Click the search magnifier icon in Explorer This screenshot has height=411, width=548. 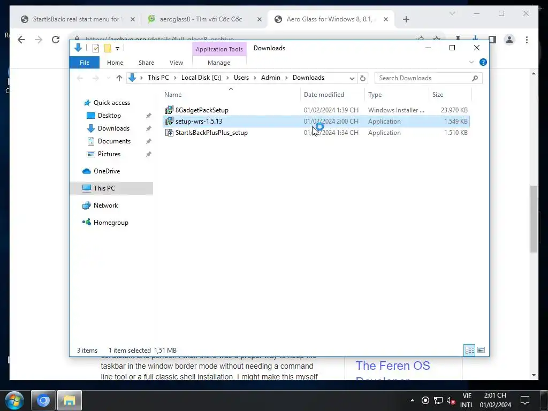coord(475,78)
